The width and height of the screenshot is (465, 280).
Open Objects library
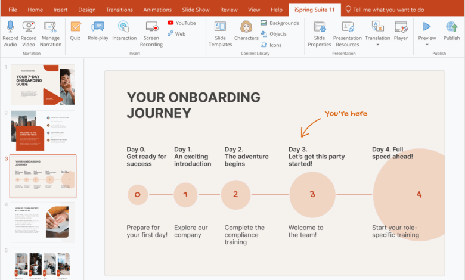point(274,34)
